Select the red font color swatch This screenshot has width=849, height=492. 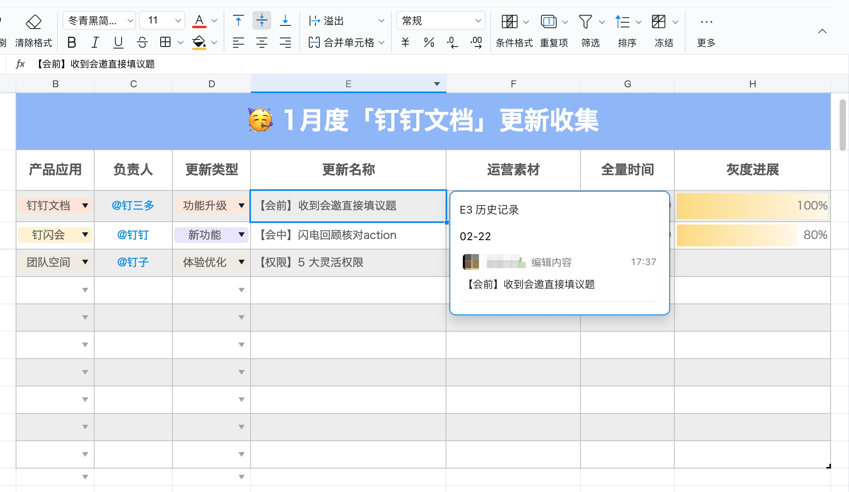[199, 20]
